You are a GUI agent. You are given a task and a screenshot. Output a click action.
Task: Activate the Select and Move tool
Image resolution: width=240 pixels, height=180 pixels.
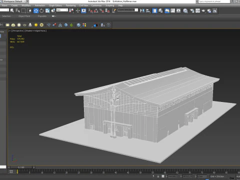tap(36, 10)
